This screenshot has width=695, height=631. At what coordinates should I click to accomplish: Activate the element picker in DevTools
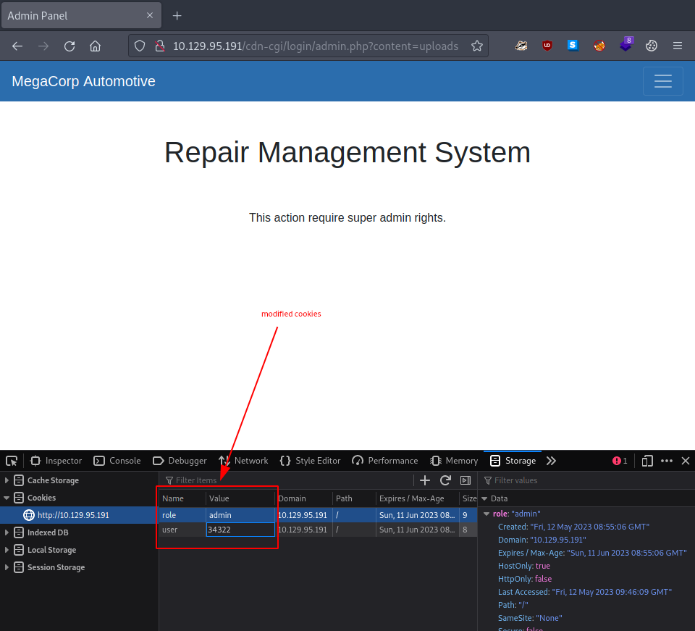tap(12, 461)
